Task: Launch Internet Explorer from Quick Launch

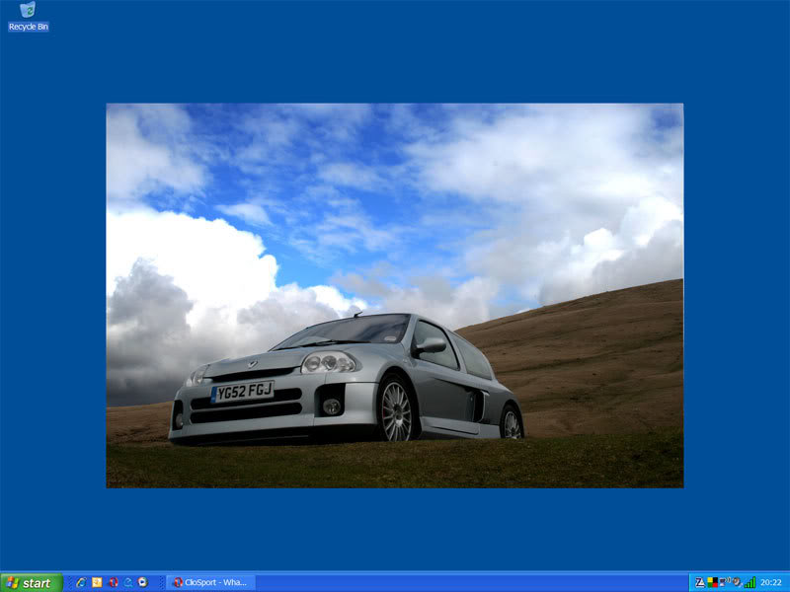Action: pyautogui.click(x=81, y=582)
